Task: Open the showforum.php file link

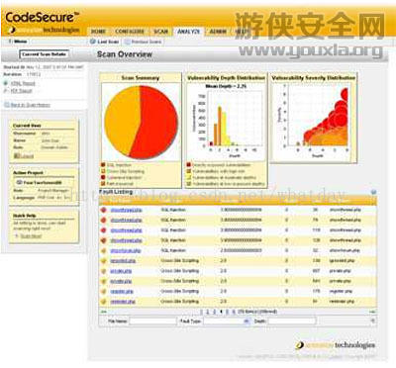Action: pos(126,250)
